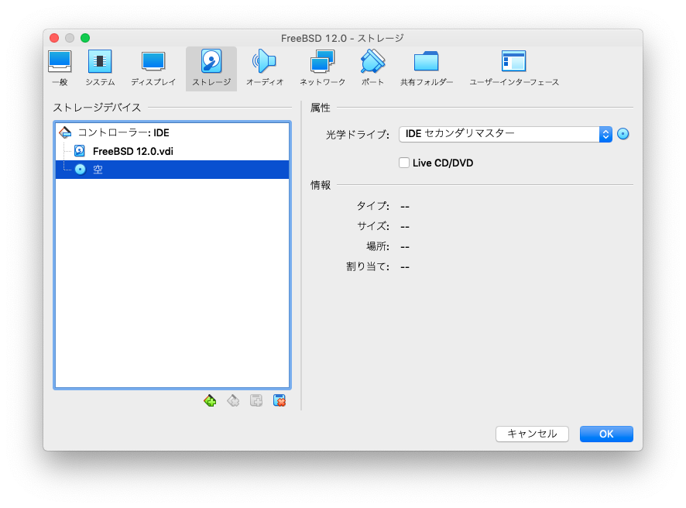Click the remove storage controller icon
Image resolution: width=686 pixels, height=508 pixels.
click(233, 400)
